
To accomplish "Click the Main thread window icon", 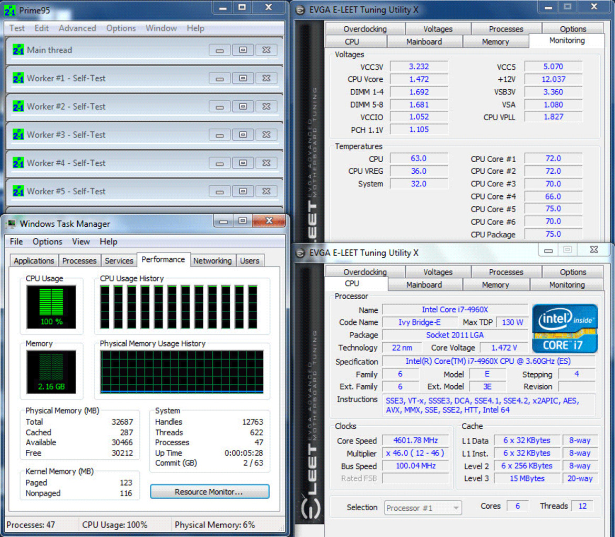I will [x=18, y=50].
